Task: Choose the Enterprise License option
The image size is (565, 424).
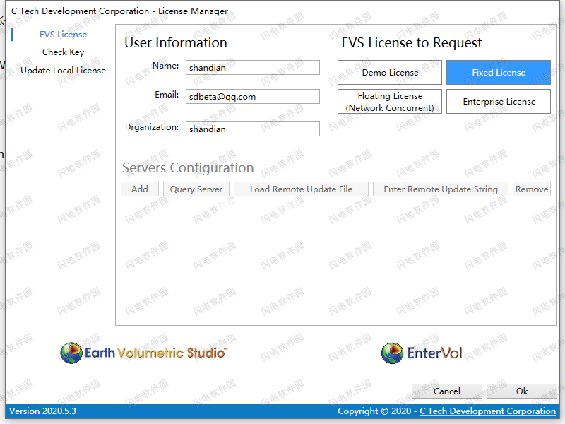Action: tap(499, 101)
